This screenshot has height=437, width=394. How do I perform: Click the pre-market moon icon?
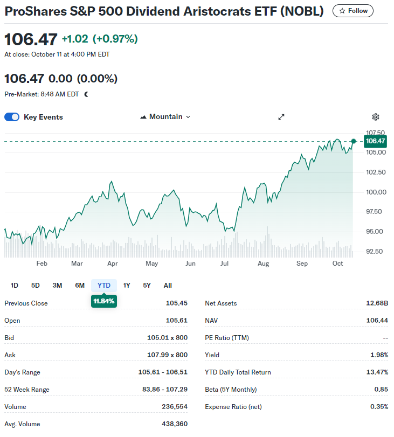[86, 94]
